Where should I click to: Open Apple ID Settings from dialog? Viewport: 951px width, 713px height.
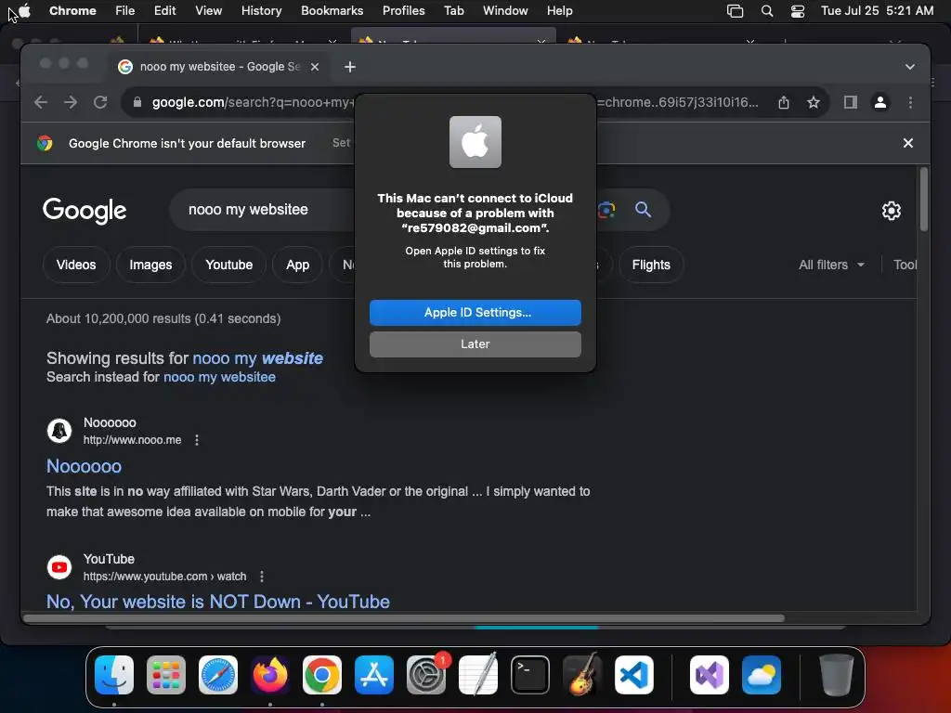point(475,312)
